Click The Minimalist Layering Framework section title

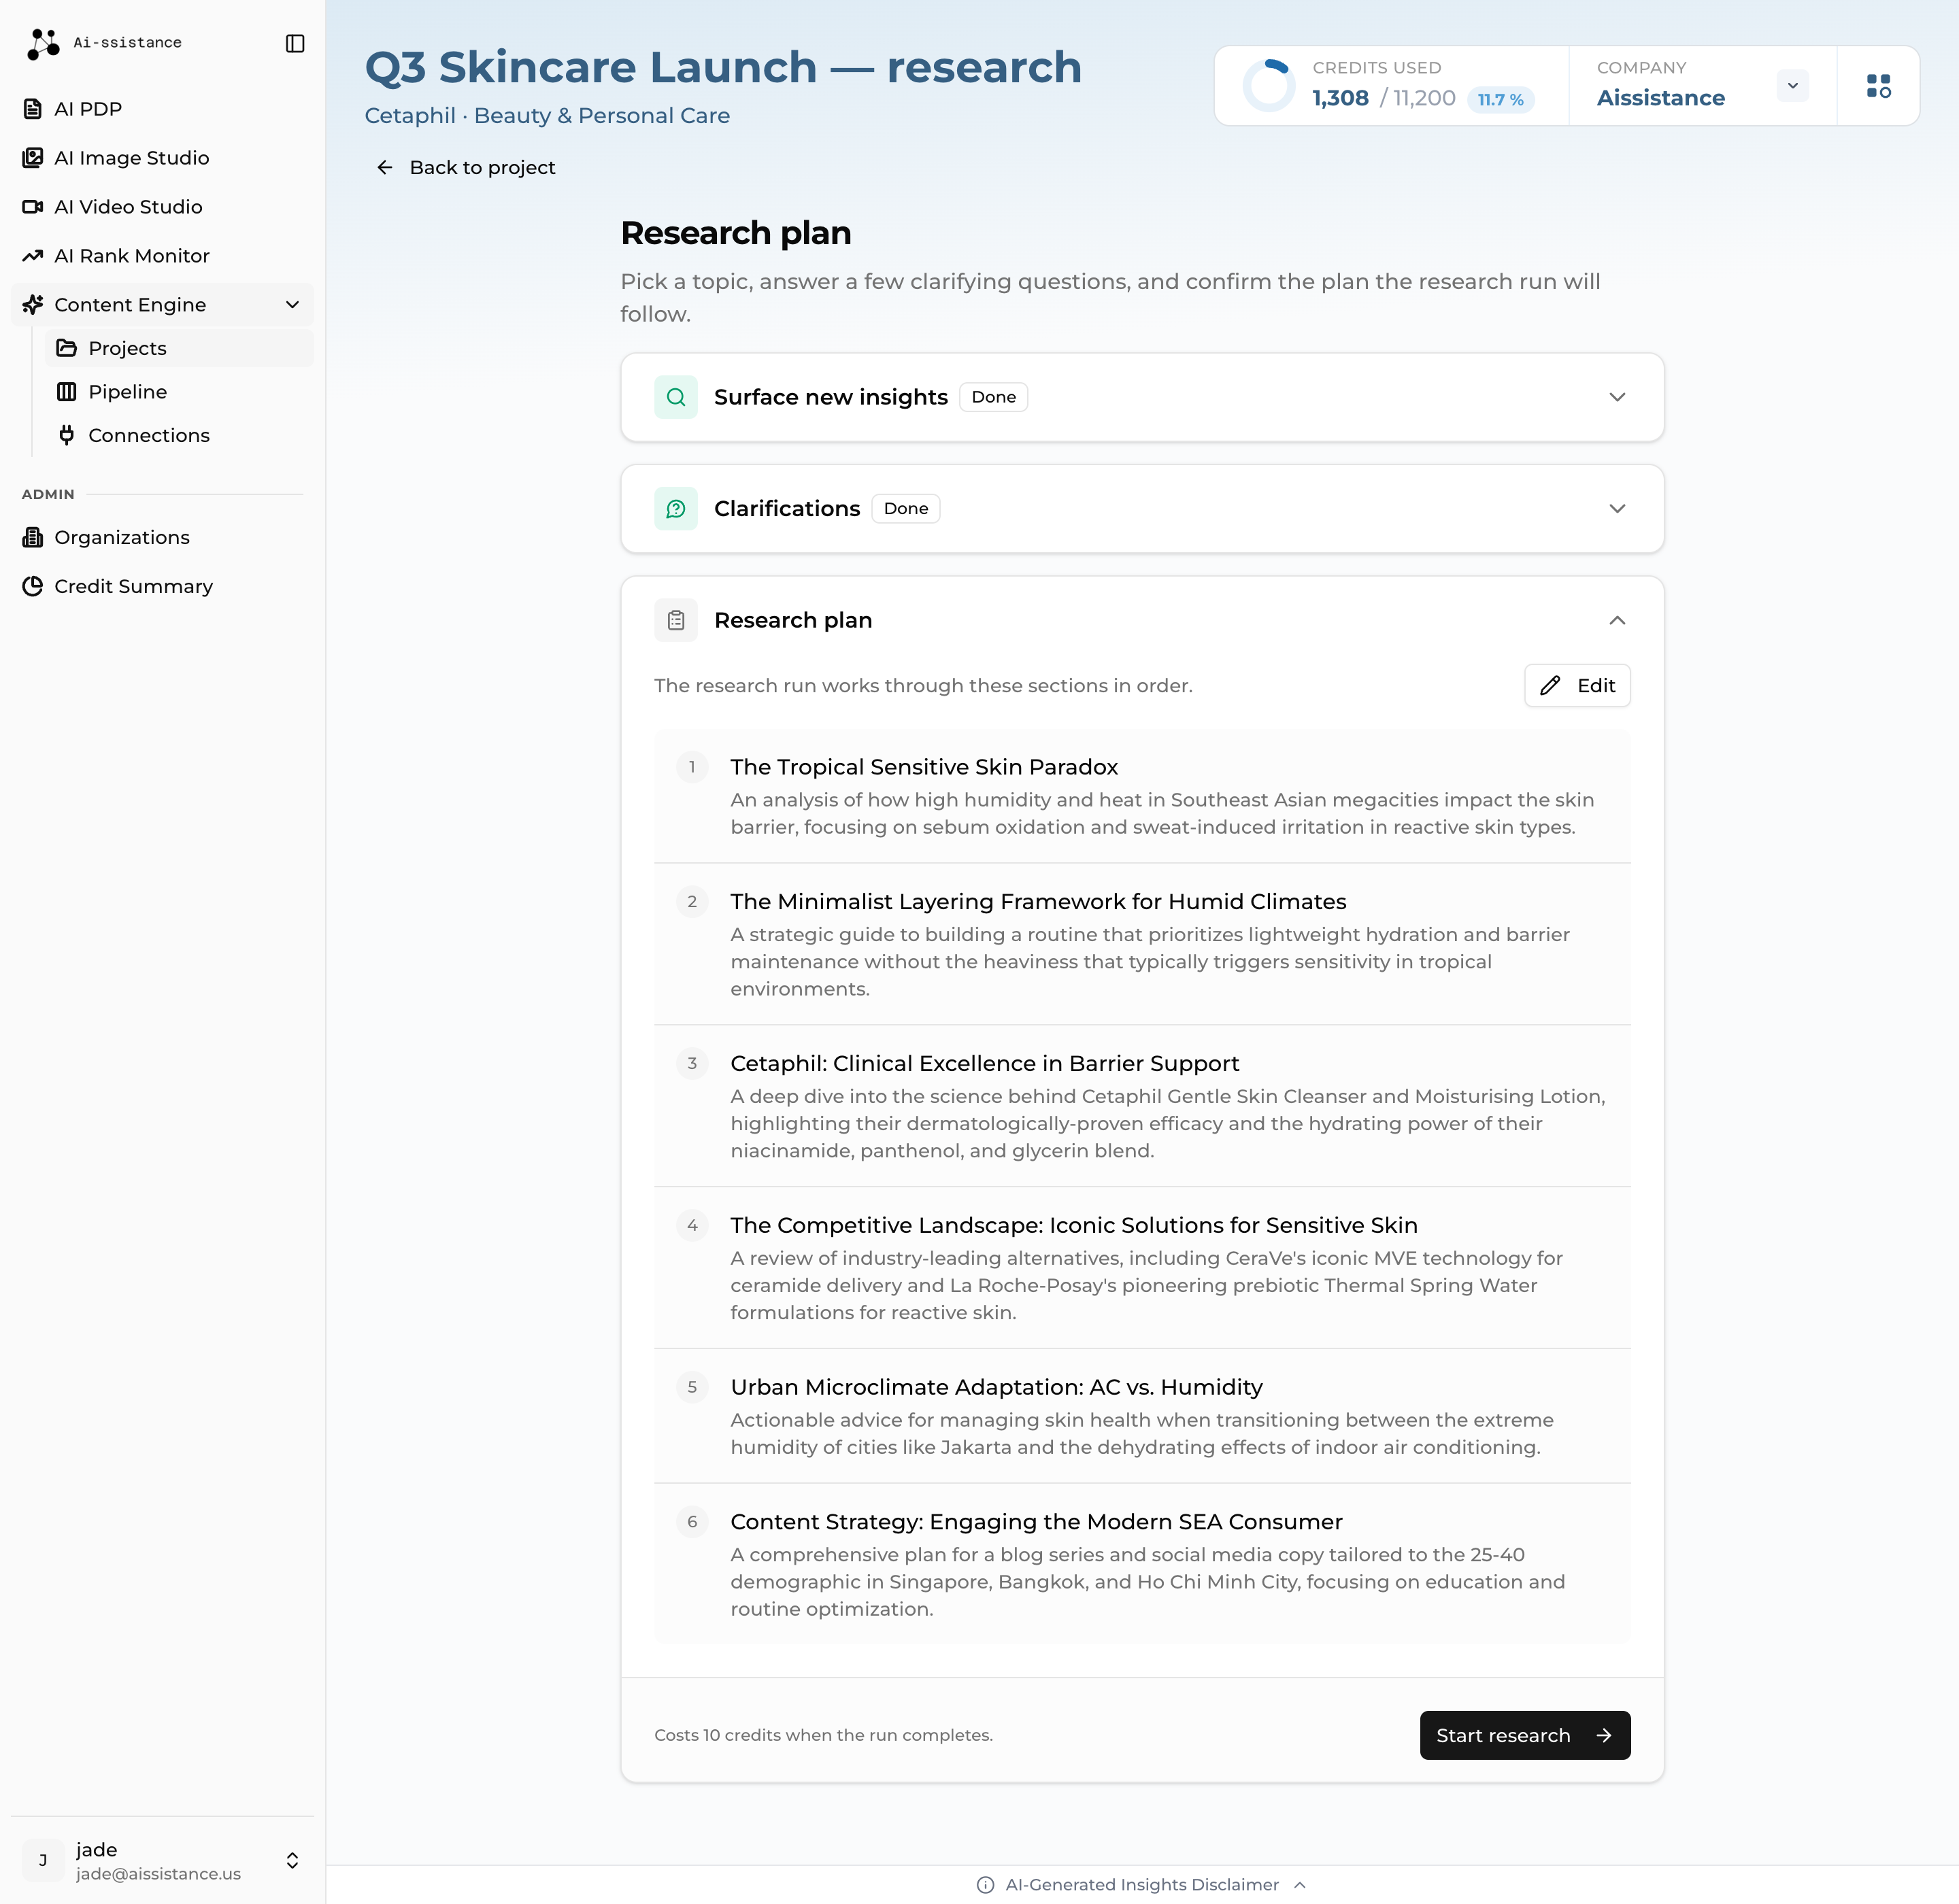click(x=1037, y=901)
